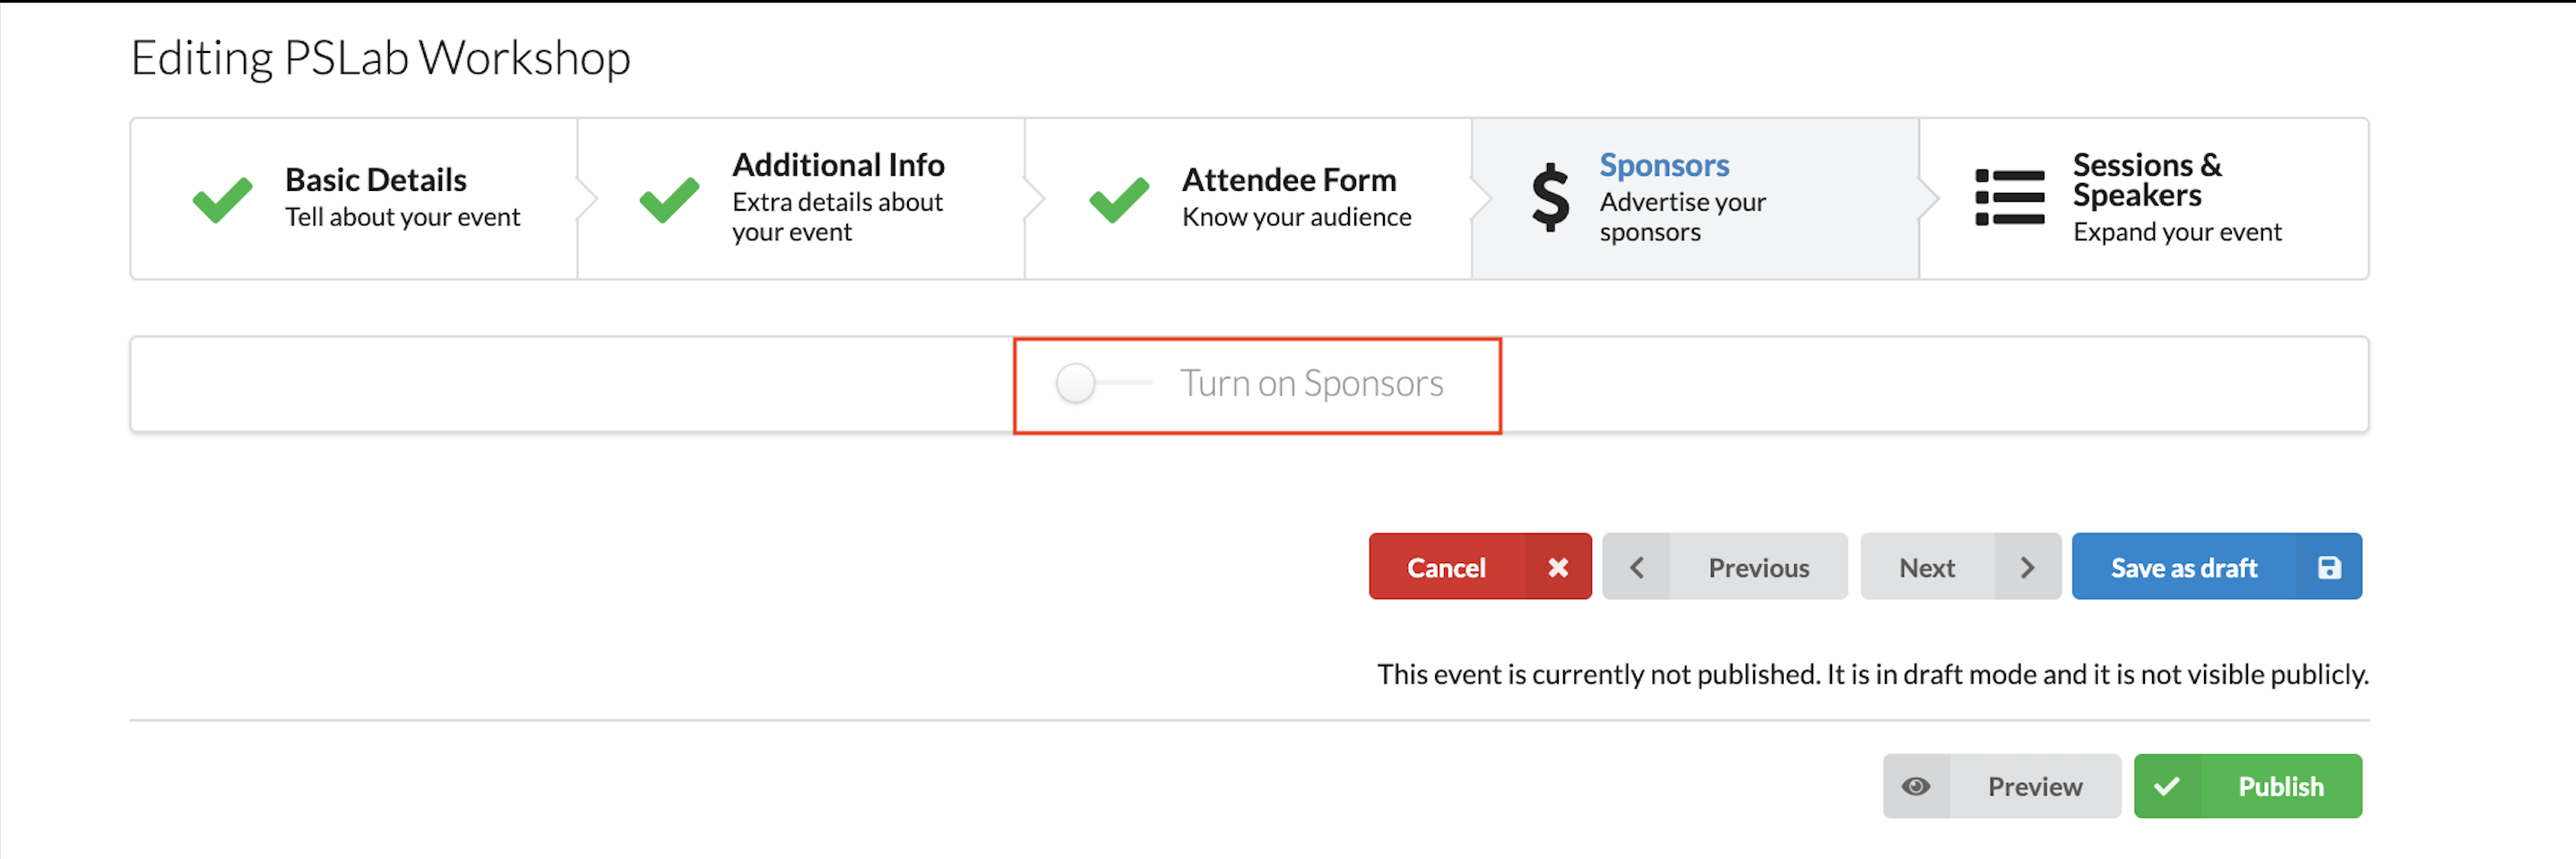Open the Additional Info step title
The image size is (2576, 859).
838,165
